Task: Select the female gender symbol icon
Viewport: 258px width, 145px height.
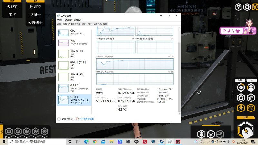Action: (211, 134)
